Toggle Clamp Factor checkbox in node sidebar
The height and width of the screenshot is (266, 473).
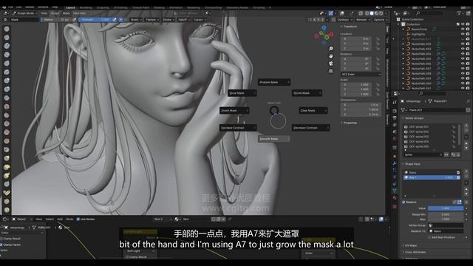coord(1,245)
